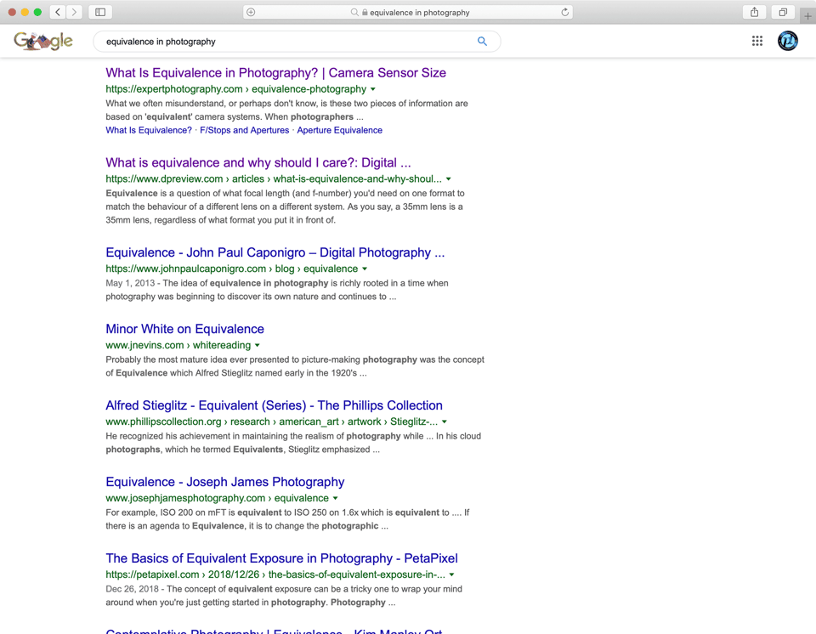Open the PetaPixel Equivalent Exposure result

pos(281,559)
